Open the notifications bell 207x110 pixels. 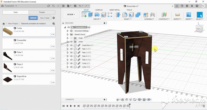tap(192, 6)
